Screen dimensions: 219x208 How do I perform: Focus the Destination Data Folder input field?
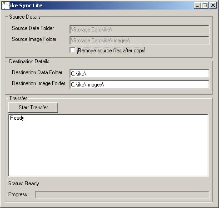tap(139, 74)
